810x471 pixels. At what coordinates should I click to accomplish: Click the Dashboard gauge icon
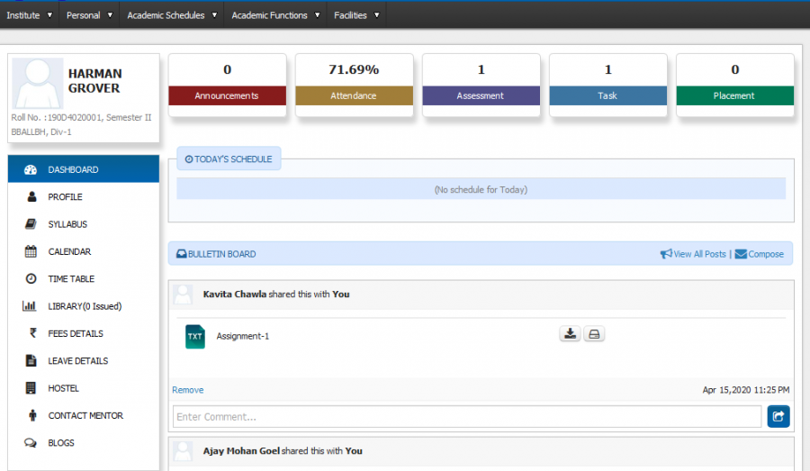click(x=31, y=169)
